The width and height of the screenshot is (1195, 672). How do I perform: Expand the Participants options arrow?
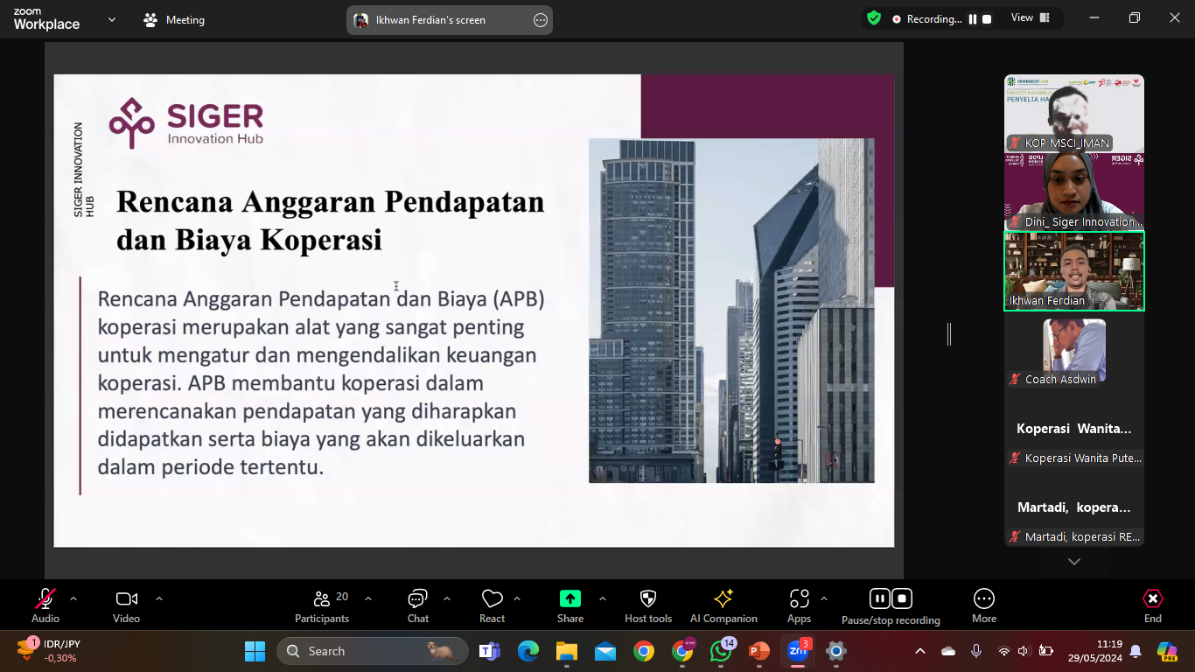click(x=368, y=598)
